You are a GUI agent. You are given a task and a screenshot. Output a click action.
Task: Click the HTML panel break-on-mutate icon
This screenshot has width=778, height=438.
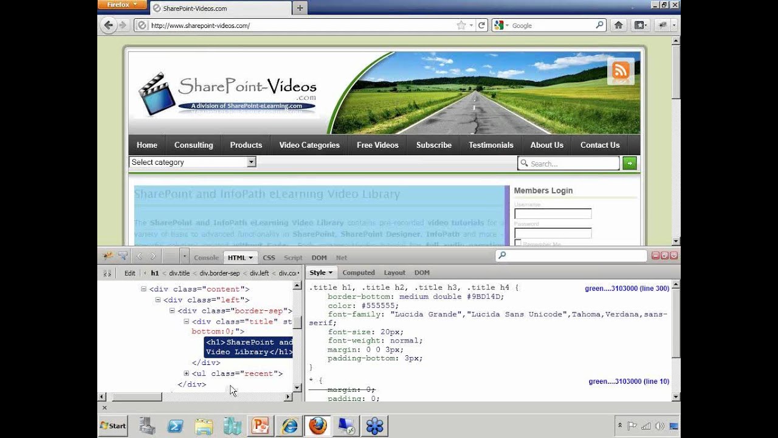click(x=107, y=273)
